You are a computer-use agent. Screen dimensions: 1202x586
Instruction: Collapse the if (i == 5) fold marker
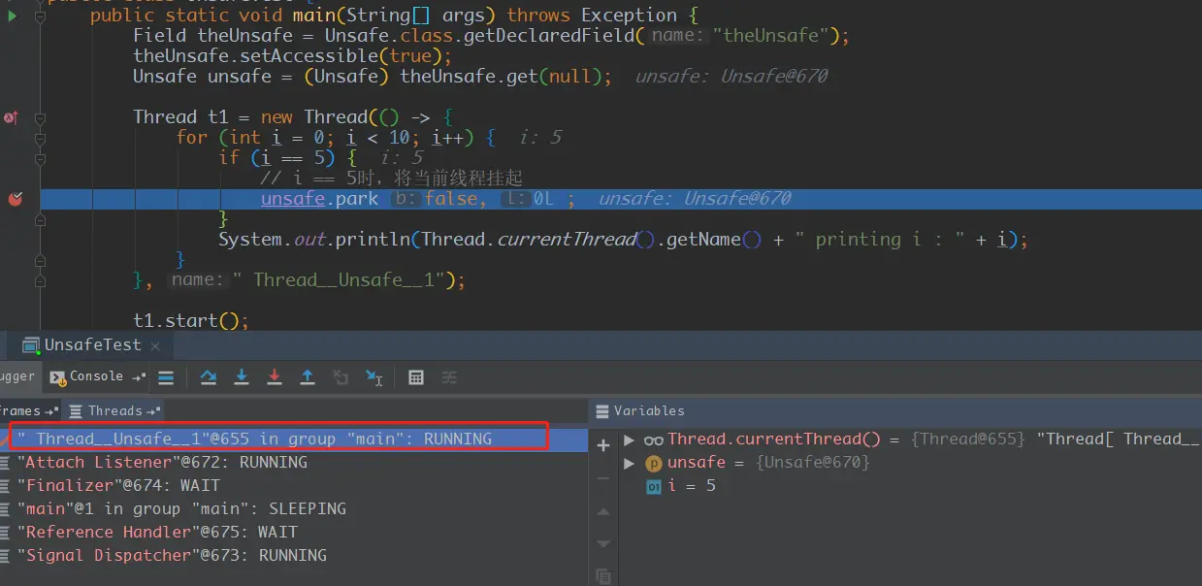pyautogui.click(x=41, y=158)
